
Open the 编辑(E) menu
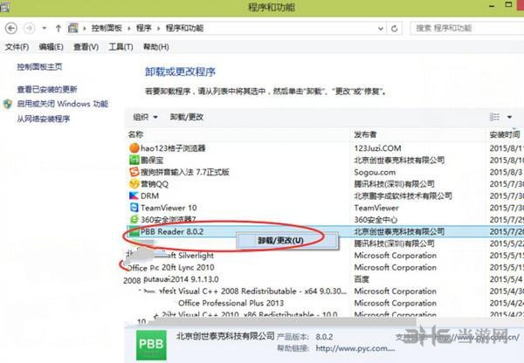(x=52, y=47)
